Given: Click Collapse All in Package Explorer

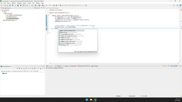Looking at the screenshot, I should point(35,8).
